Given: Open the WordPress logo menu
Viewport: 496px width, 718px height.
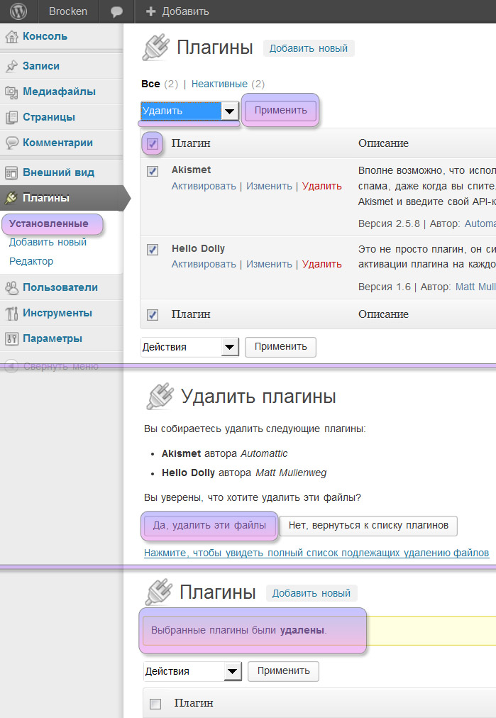Looking at the screenshot, I should 18,11.
